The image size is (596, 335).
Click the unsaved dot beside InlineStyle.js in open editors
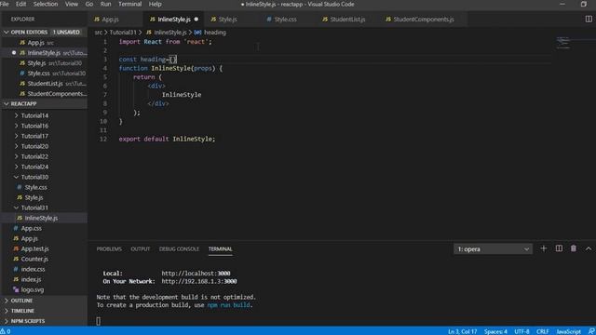pos(14,53)
